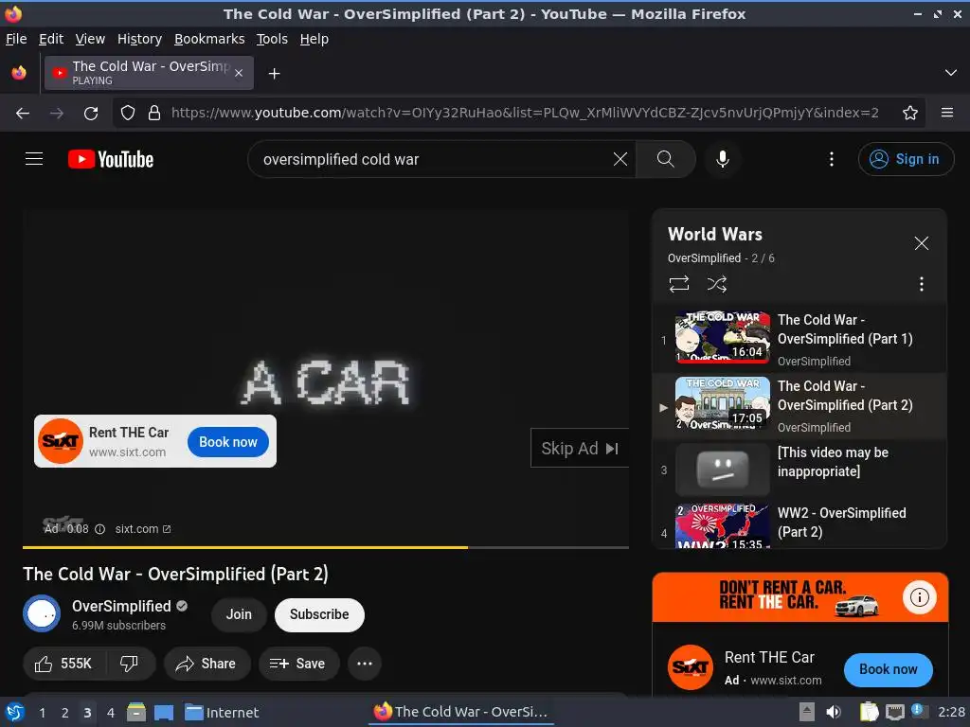Open the Firefox application menu

[x=946, y=114]
